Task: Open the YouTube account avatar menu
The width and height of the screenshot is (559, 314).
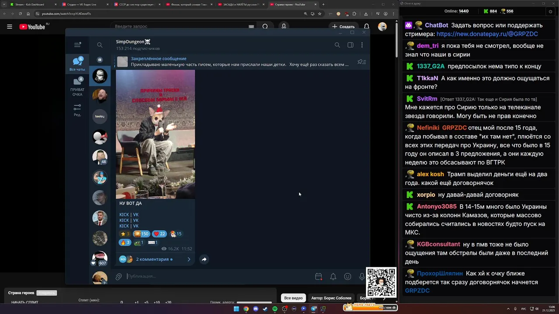Action: (383, 27)
